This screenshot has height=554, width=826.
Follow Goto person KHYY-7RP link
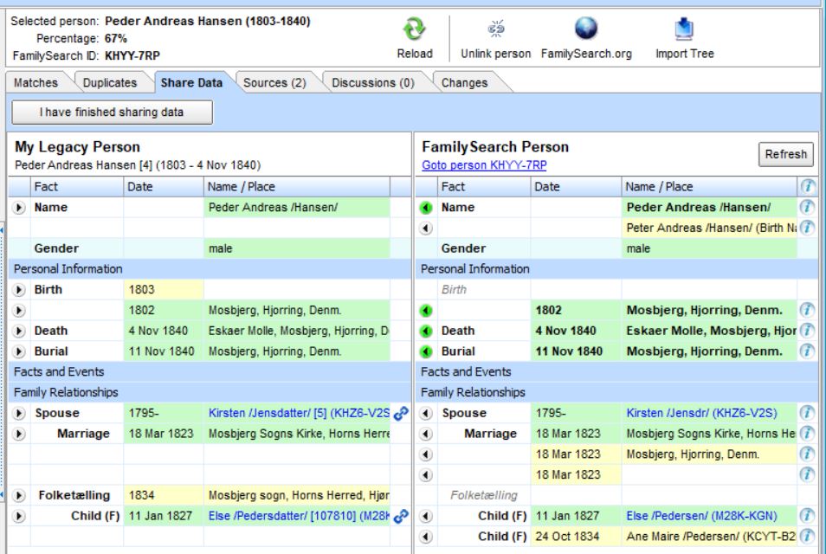click(x=484, y=164)
